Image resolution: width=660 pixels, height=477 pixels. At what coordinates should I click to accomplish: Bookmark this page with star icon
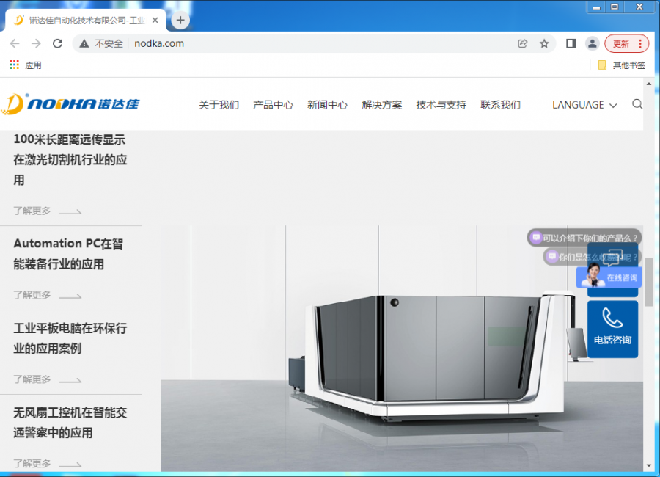[544, 43]
